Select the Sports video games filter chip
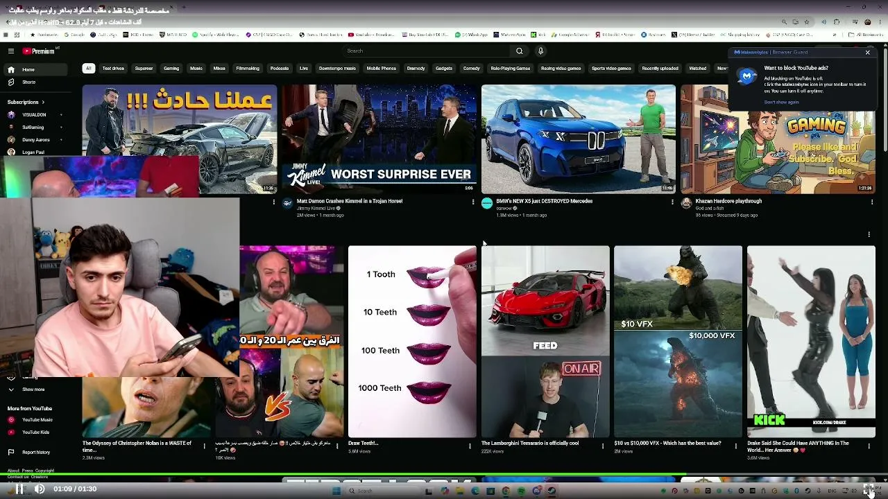The width and height of the screenshot is (888, 499). tap(611, 68)
